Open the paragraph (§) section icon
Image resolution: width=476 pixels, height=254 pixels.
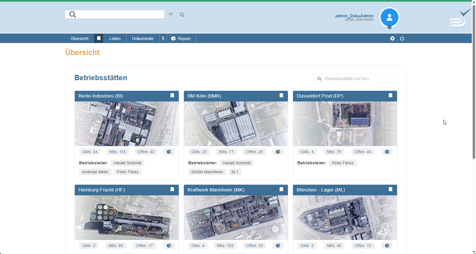pos(163,39)
